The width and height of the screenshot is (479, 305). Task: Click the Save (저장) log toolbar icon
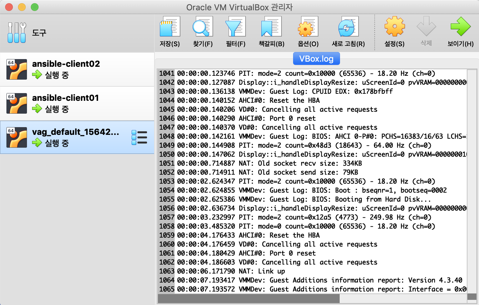(170, 26)
